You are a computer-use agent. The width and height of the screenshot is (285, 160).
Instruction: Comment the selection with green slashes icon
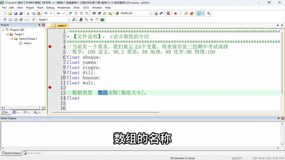[x=105, y=13]
